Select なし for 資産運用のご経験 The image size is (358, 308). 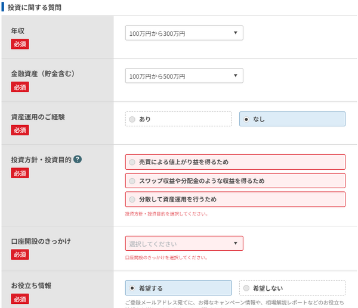coord(292,119)
